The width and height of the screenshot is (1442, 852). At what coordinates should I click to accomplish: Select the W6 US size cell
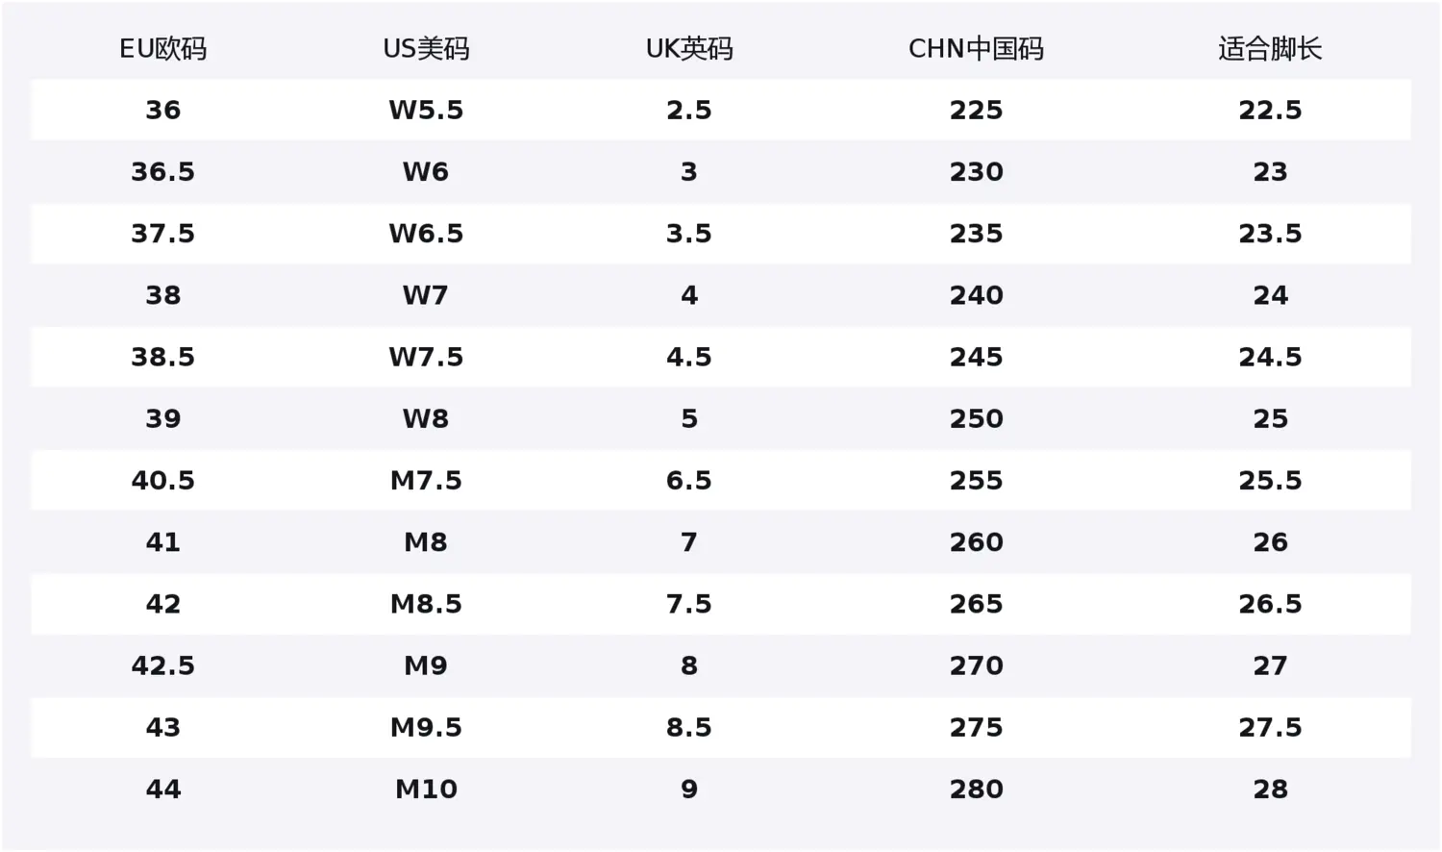(x=426, y=172)
